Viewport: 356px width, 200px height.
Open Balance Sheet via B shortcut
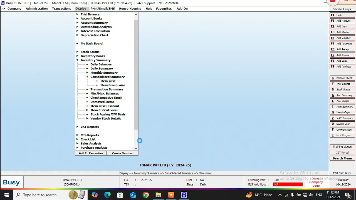click(342, 78)
